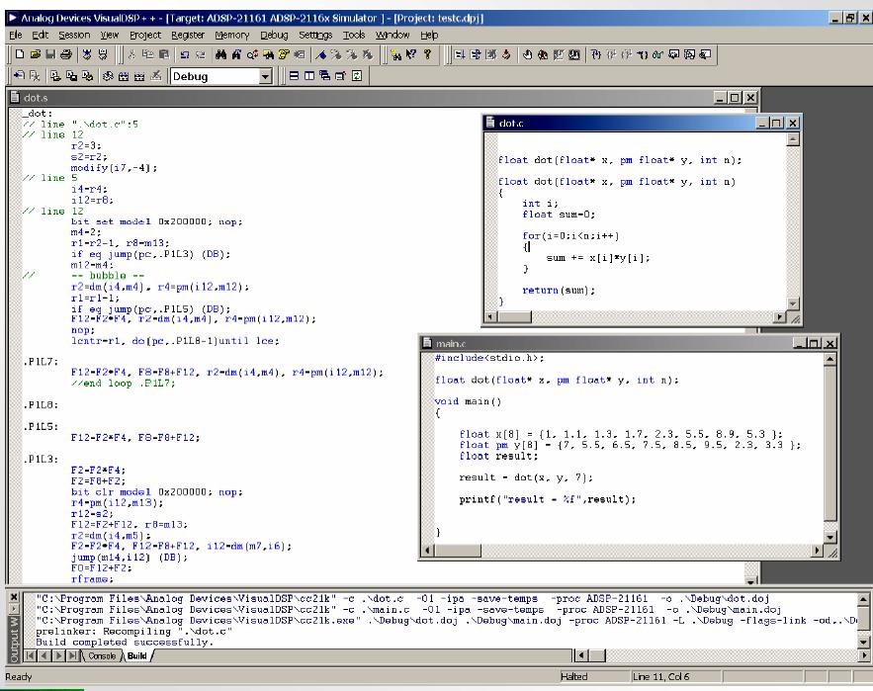Click the Output window scroll-up arrow
Viewport: 873px width, 691px height.
863,599
